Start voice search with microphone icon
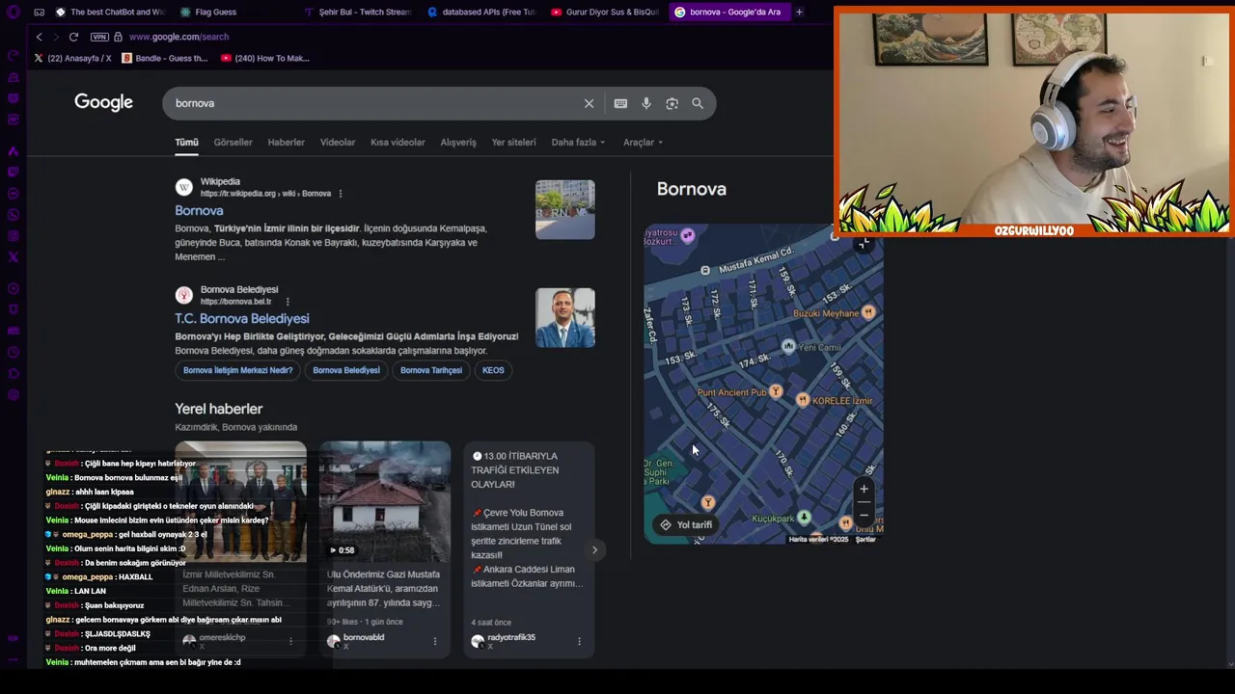The width and height of the screenshot is (1235, 694). [x=646, y=103]
